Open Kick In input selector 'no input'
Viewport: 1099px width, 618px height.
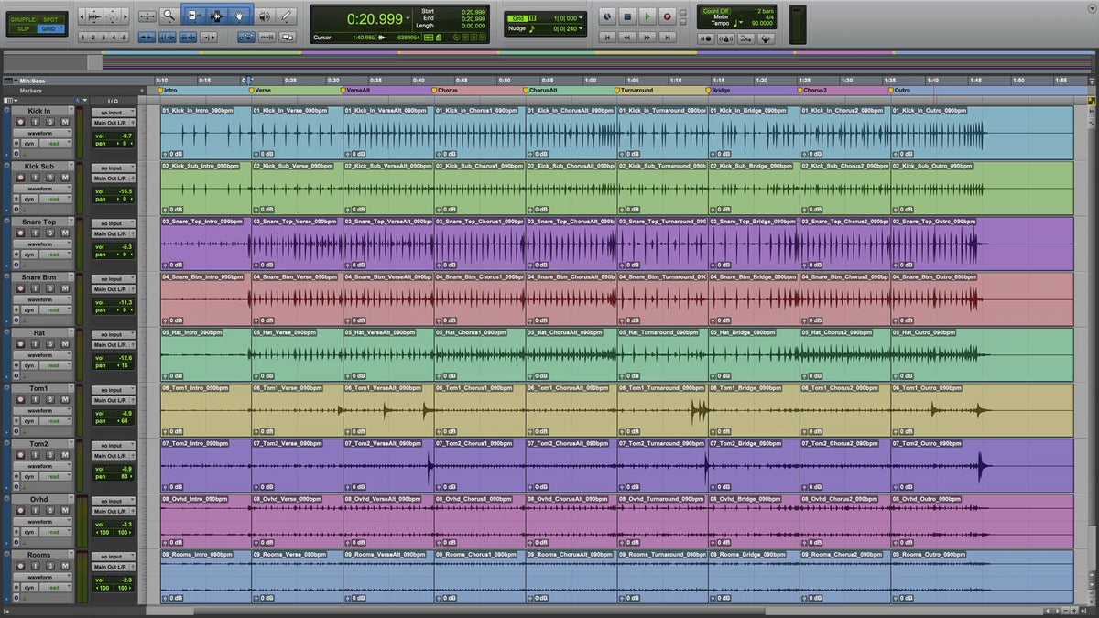[x=113, y=113]
